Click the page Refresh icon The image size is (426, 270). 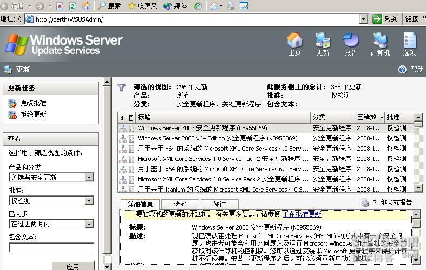point(73,6)
